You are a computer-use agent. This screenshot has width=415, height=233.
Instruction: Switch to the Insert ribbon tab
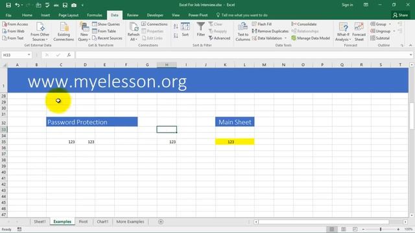(x=45, y=16)
